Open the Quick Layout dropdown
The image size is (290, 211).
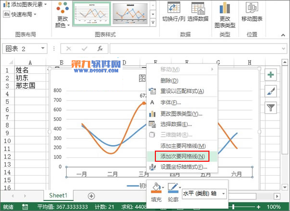click(20, 14)
